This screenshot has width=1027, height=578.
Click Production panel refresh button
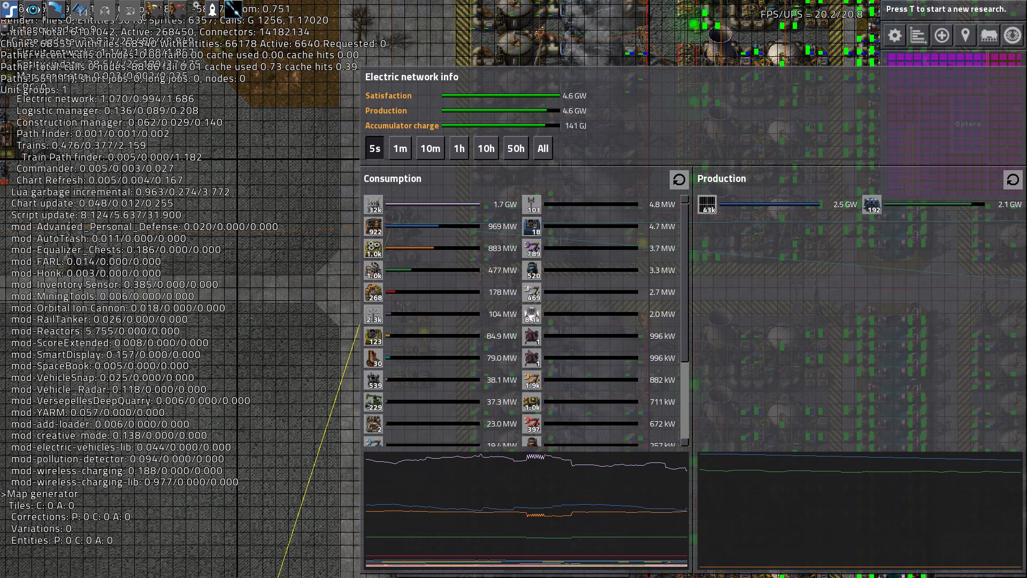pos(1013,180)
